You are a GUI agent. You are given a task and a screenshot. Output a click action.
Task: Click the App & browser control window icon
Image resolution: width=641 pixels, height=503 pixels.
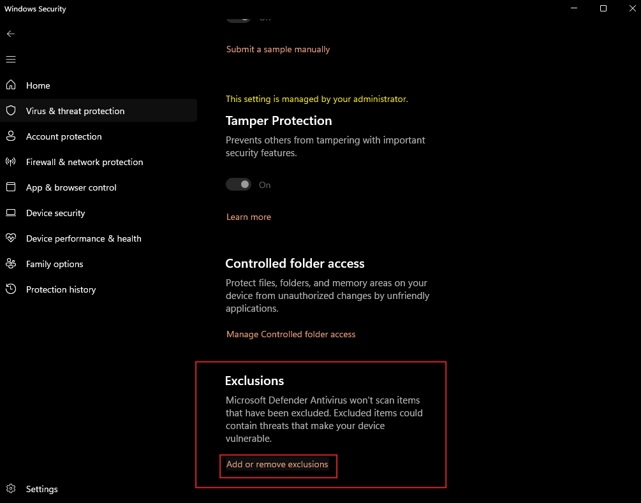coord(11,187)
